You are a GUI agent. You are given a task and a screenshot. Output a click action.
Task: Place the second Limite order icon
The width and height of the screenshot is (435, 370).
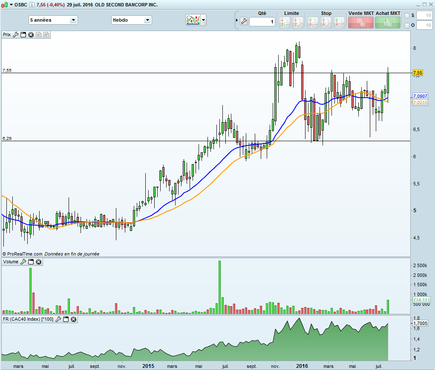[x=298, y=23]
